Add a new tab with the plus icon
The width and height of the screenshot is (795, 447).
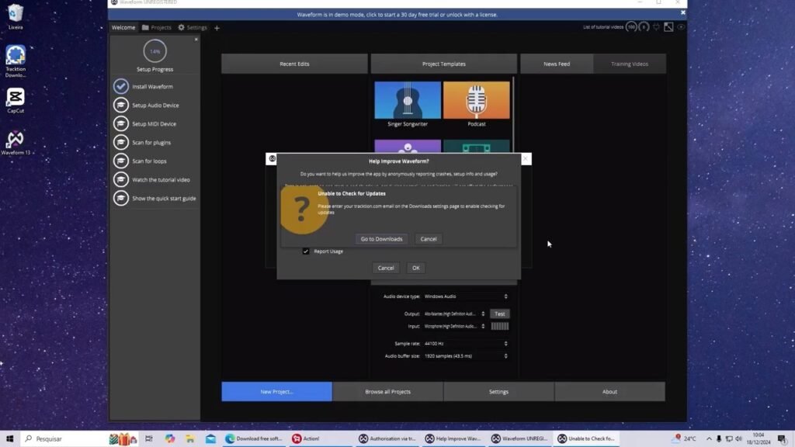tap(217, 28)
